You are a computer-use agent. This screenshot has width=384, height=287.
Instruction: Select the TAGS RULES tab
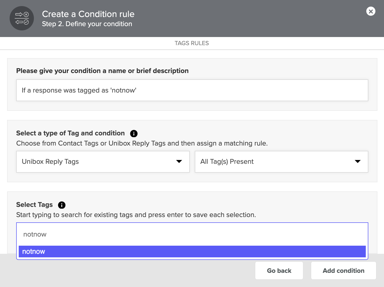192,43
